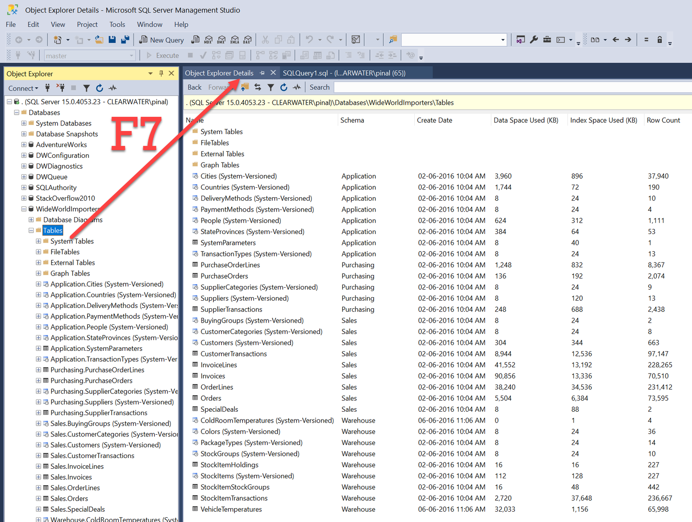Image resolution: width=692 pixels, height=522 pixels.
Task: Open the Tools menu
Action: click(117, 25)
